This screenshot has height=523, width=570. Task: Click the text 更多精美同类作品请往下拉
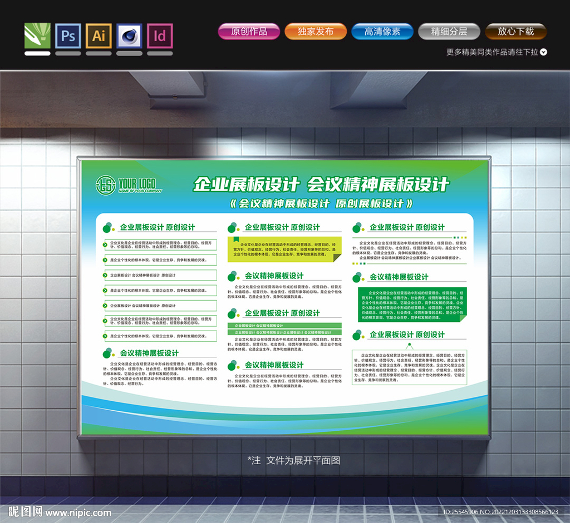492,52
